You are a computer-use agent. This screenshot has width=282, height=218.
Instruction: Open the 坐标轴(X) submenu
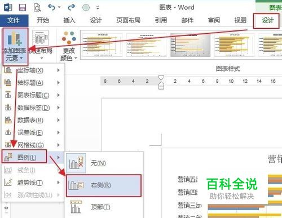33,70
